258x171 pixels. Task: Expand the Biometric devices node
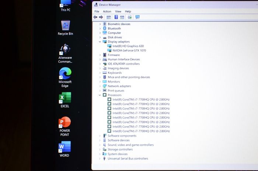(100, 24)
